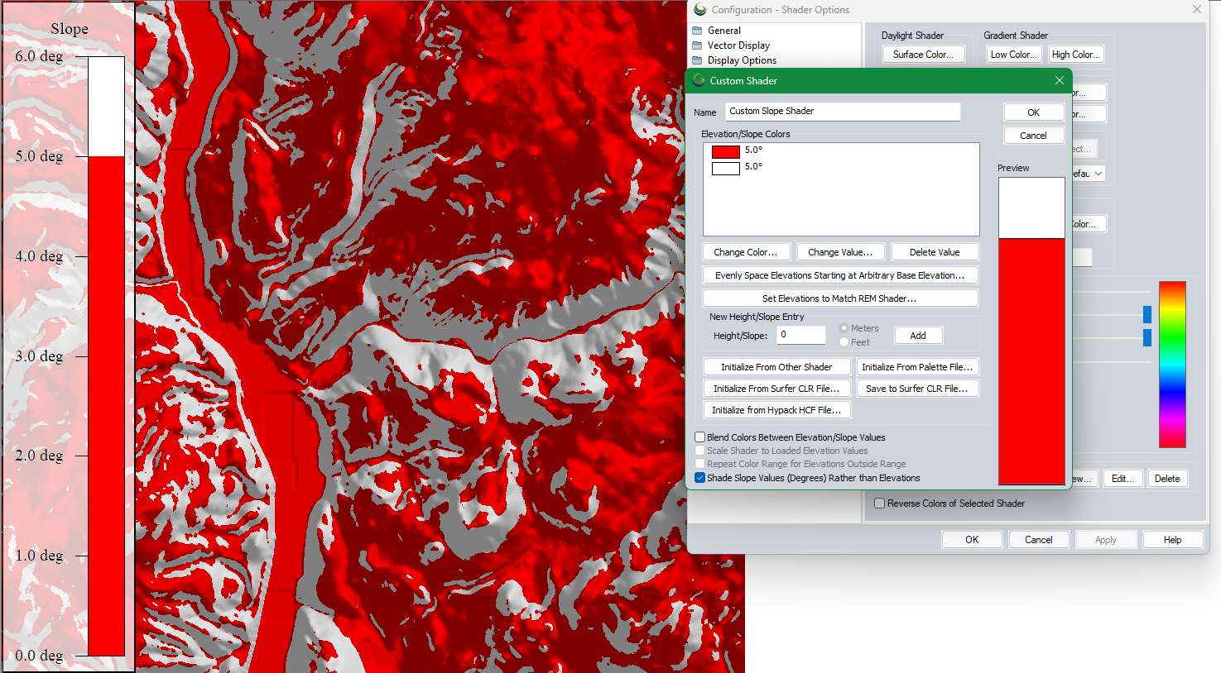Screen dimensions: 1221x673
Task: Check Reverse Colors of Selected Shader
Action: coord(880,504)
